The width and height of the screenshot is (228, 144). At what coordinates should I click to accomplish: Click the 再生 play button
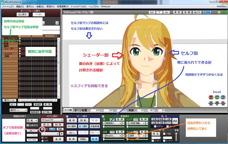point(156,134)
